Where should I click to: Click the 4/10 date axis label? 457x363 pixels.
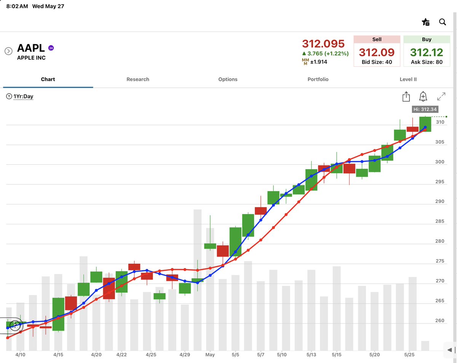[20, 355]
